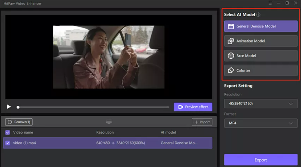Toggle the select-all checkbox beside Video name
Viewport: 301px width, 167px height.
[8, 132]
